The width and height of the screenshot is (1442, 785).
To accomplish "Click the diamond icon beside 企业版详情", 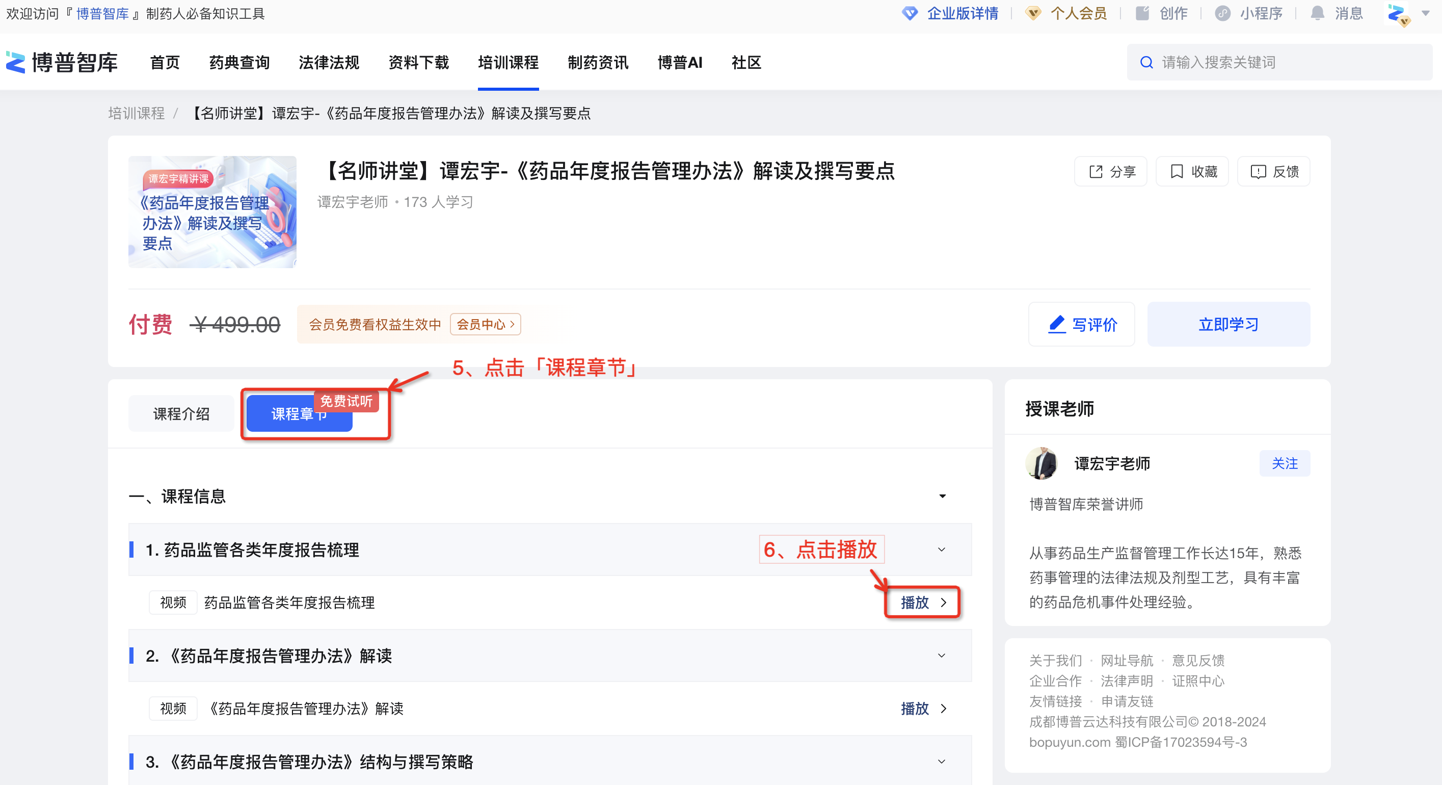I will [910, 13].
